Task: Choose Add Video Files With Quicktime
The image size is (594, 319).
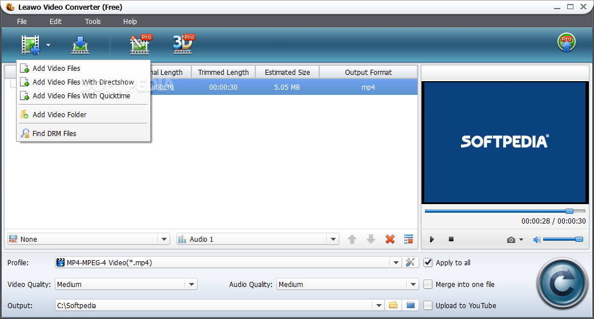Action: pyautogui.click(x=83, y=96)
